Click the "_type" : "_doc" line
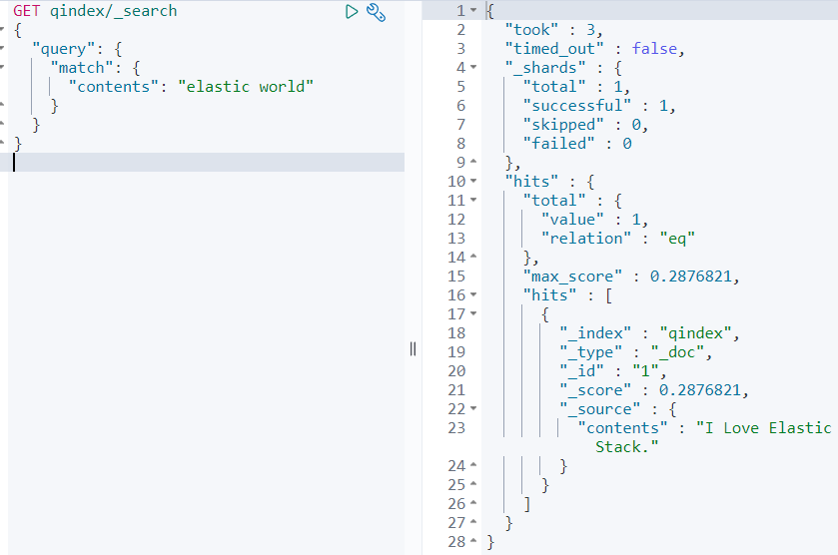 635,352
